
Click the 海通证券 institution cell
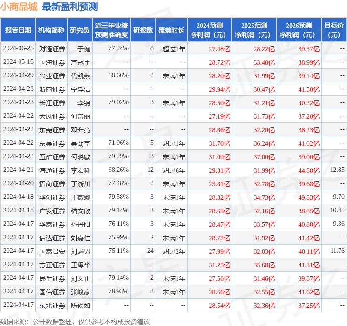point(52,170)
